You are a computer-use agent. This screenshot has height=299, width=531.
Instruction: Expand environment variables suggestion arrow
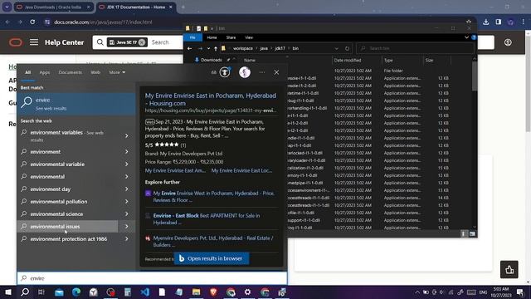click(x=126, y=135)
